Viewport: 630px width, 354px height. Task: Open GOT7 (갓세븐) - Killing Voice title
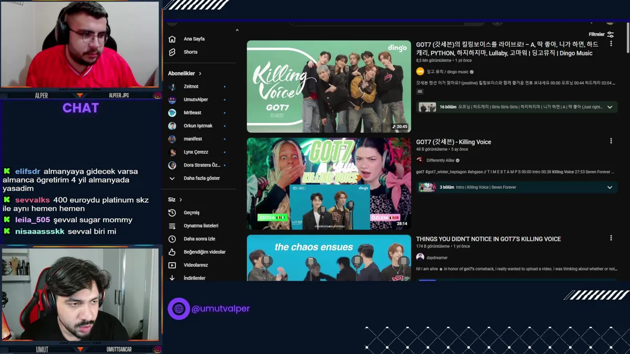point(453,142)
